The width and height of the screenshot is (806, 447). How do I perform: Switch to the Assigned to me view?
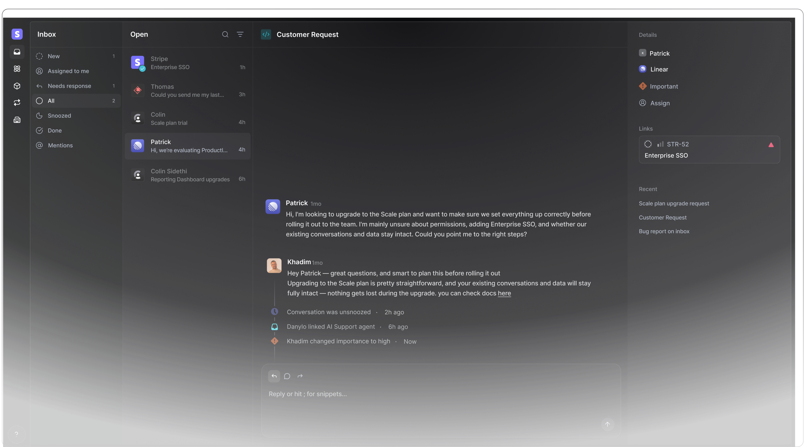68,71
